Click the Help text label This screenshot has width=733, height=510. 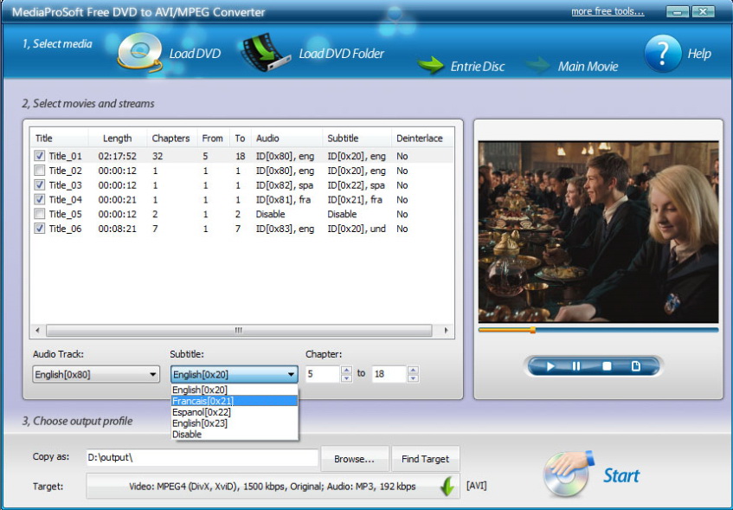pos(699,54)
